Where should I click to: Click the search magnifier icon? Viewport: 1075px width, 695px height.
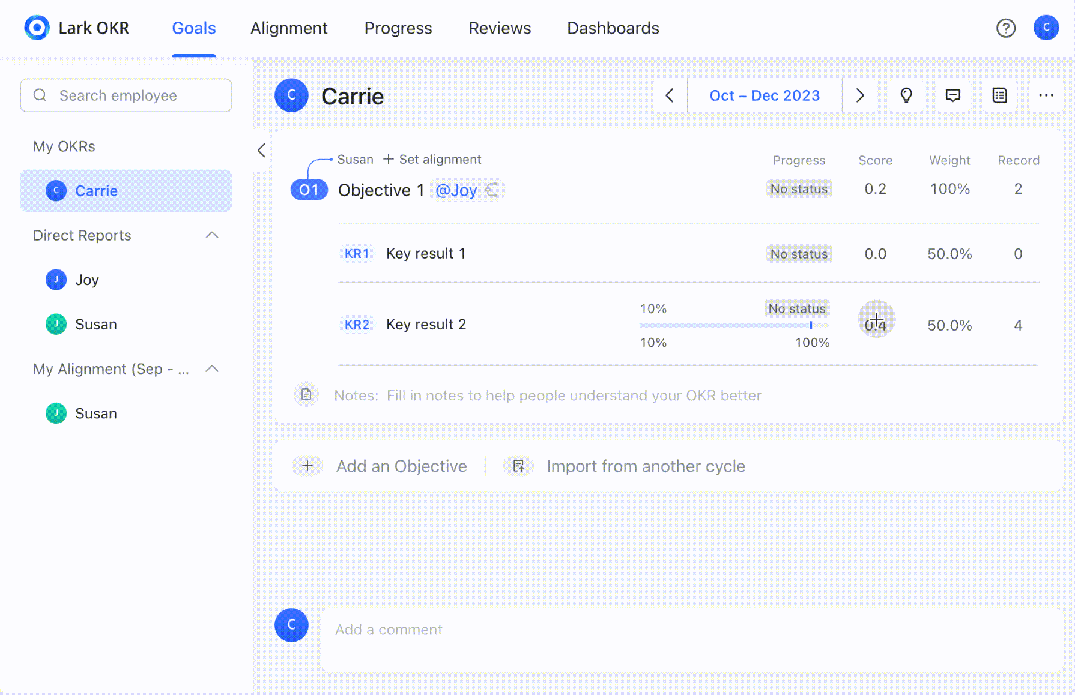coord(40,95)
